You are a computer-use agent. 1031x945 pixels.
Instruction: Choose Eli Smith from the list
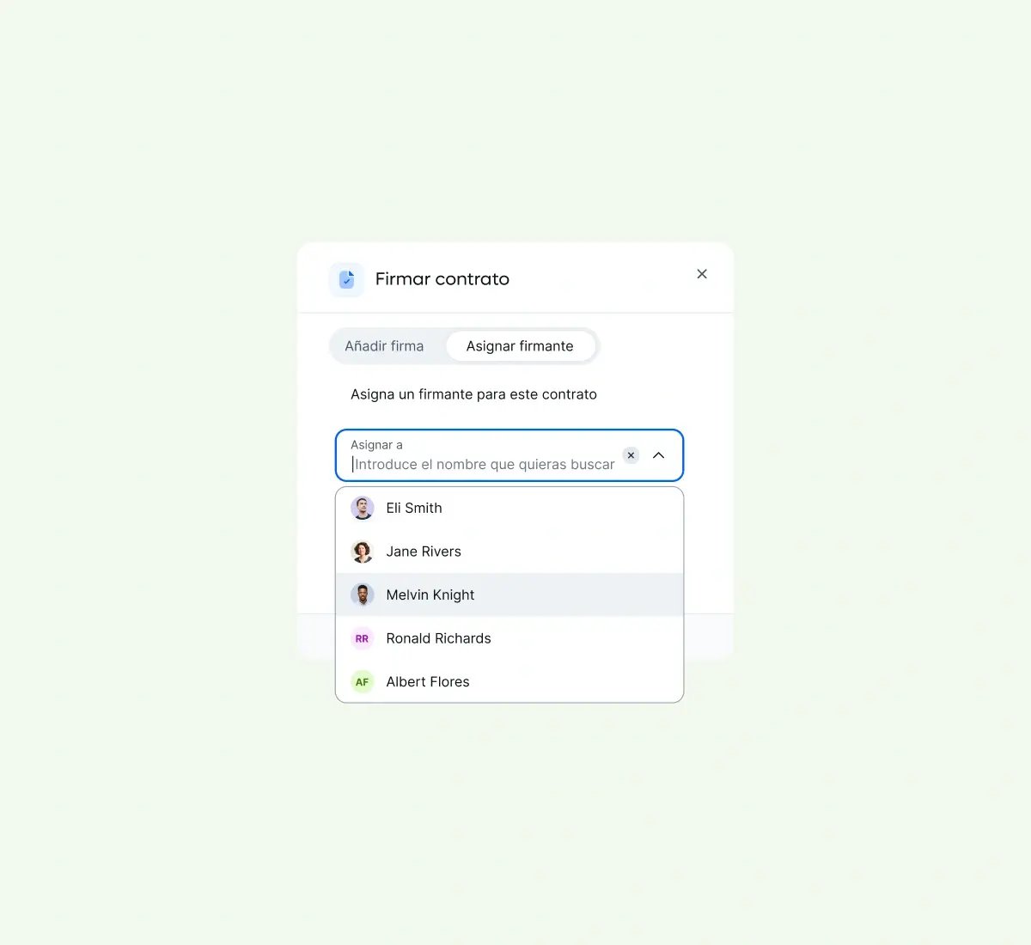[x=509, y=509]
